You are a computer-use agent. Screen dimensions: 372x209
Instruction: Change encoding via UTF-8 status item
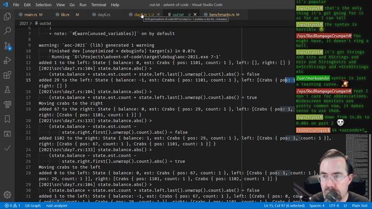pyautogui.click(x=334, y=206)
